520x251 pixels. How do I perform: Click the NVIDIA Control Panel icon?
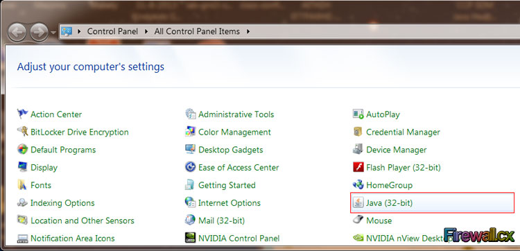coord(191,238)
